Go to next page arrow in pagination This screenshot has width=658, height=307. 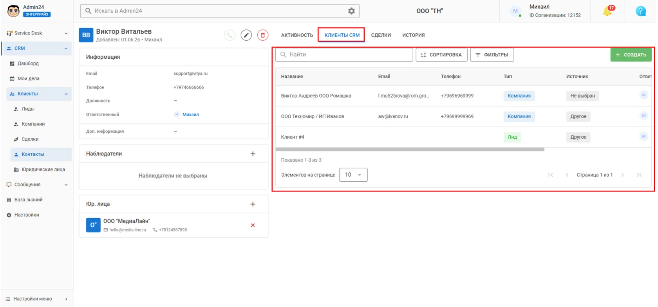[622, 175]
